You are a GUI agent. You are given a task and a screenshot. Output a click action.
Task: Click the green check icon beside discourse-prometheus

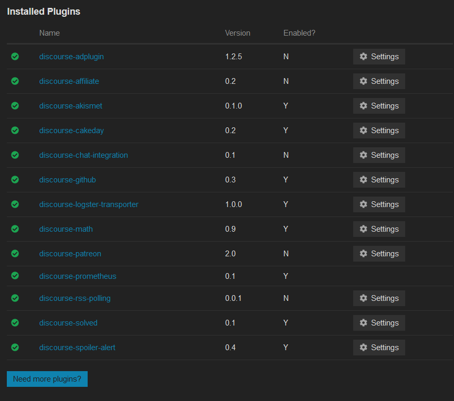pyautogui.click(x=15, y=276)
